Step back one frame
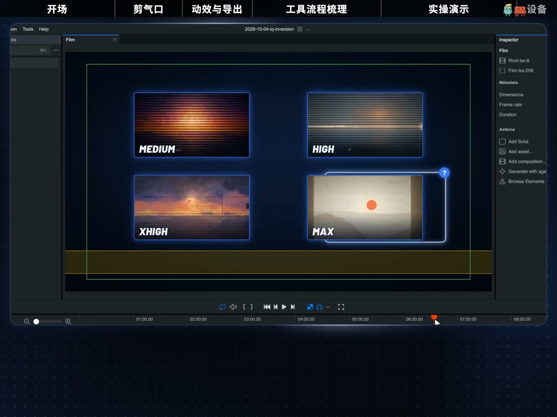 pyautogui.click(x=276, y=307)
